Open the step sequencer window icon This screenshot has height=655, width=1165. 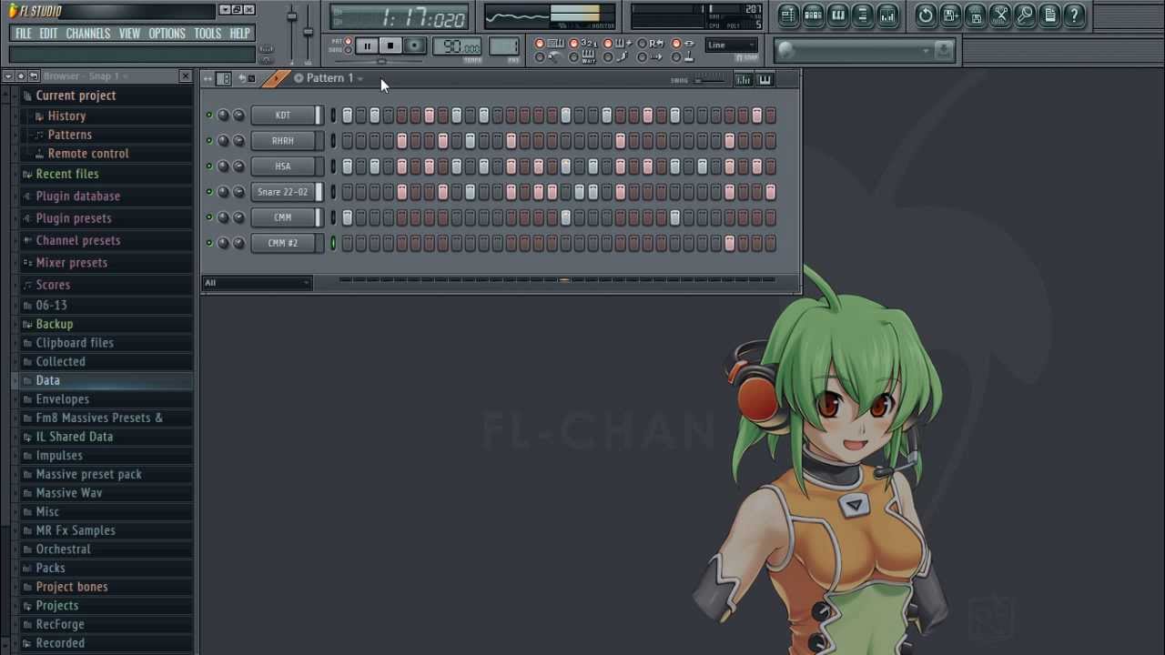pos(814,15)
